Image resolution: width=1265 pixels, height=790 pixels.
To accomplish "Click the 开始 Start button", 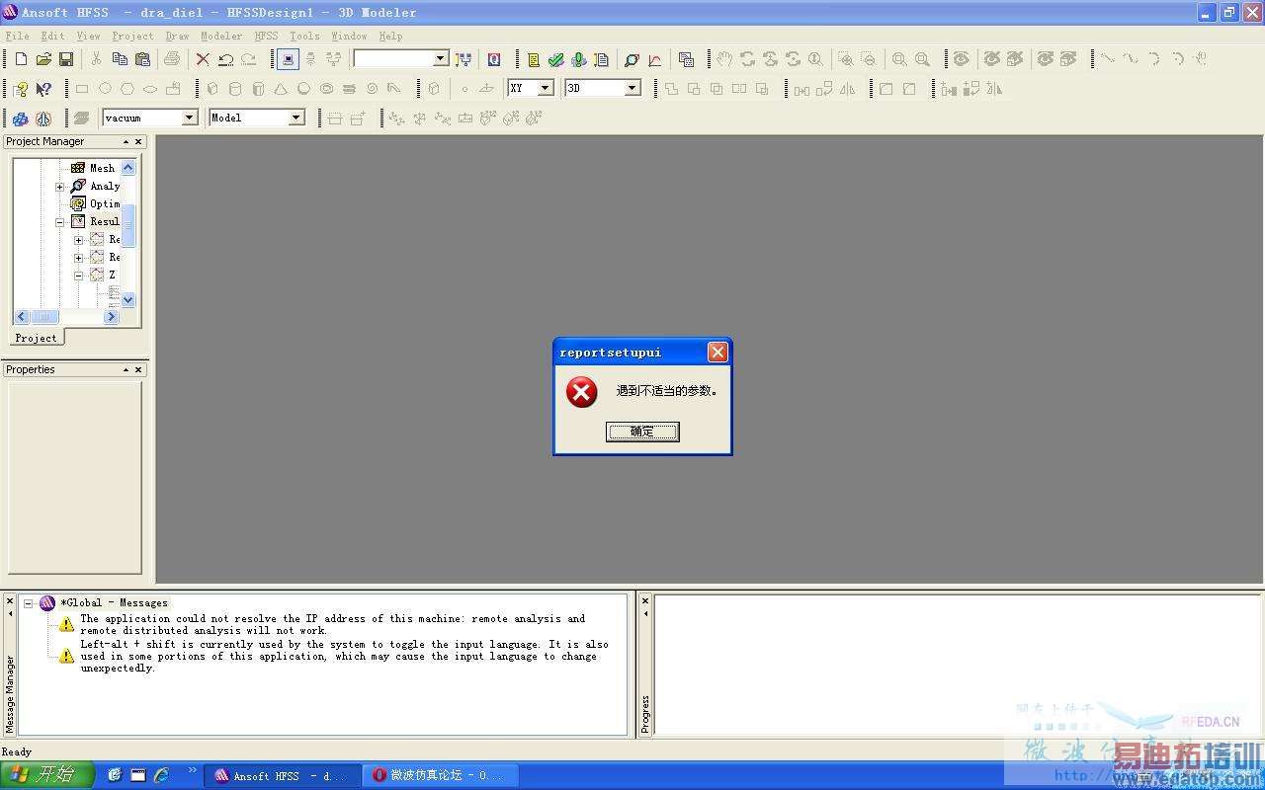I will pos(46,775).
